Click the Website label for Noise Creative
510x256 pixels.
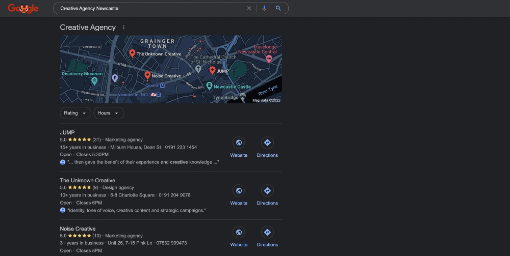[x=239, y=245]
